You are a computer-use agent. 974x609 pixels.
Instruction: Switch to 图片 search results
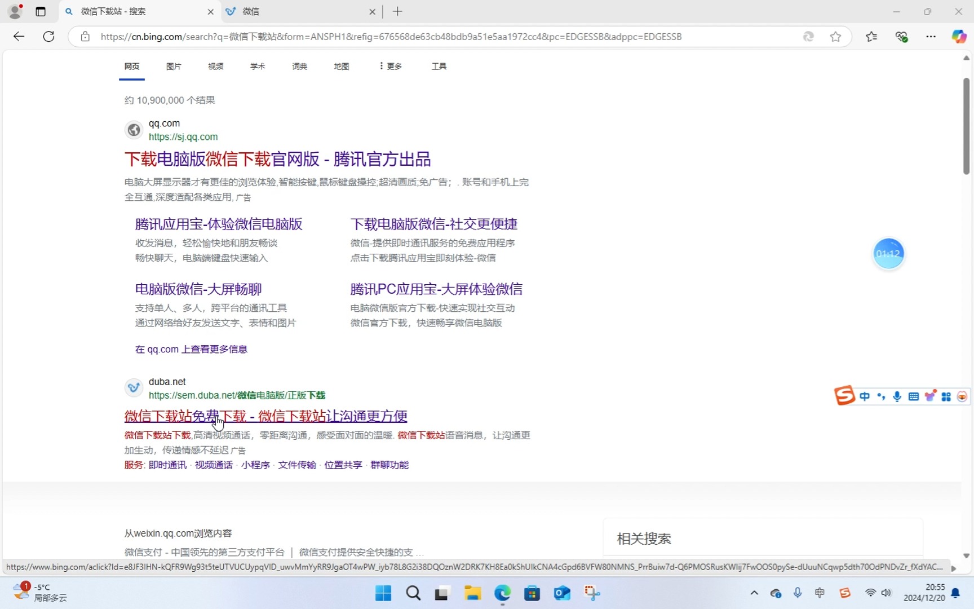tap(174, 67)
